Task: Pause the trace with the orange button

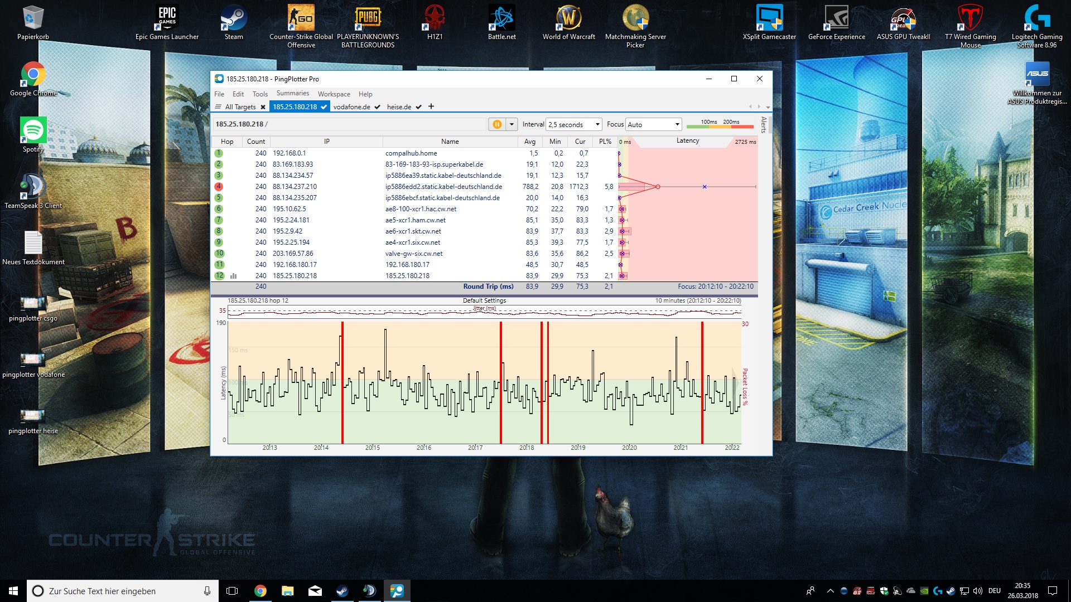Action: click(496, 124)
